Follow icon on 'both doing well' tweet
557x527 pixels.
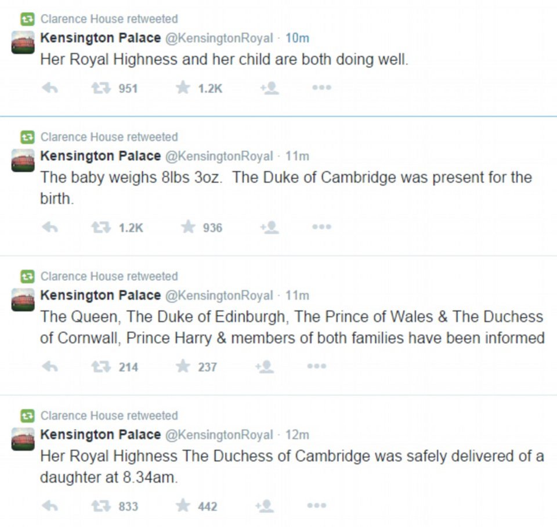pos(269,88)
